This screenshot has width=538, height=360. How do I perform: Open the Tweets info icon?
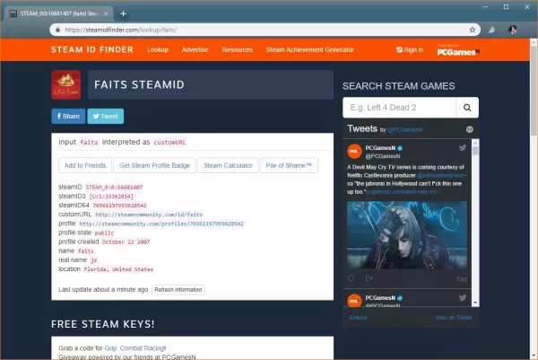click(469, 129)
